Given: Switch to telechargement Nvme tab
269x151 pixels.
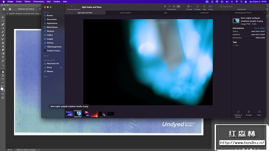Looking at the screenshot, I should coord(243,13).
